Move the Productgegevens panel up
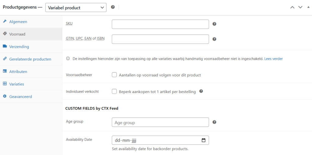This screenshot has width=312, height=155. pyautogui.click(x=292, y=7)
